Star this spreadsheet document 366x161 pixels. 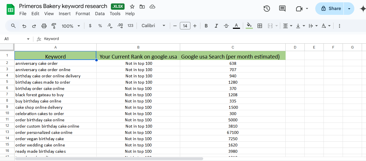132,7
